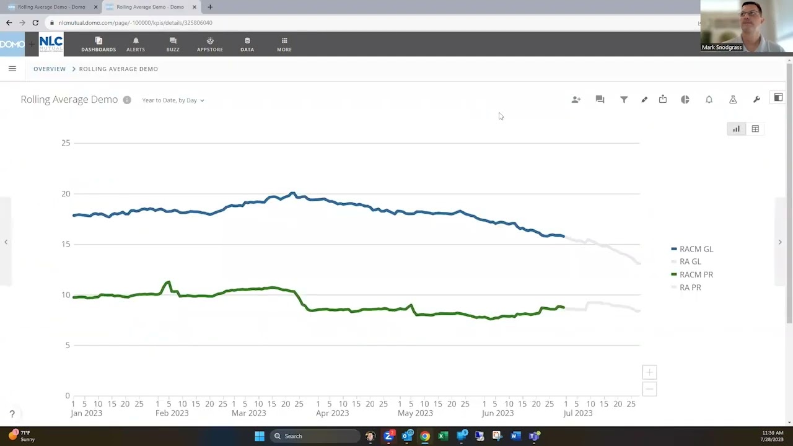The image size is (793, 446).
Task: Go to previous card arrow
Action: pyautogui.click(x=6, y=242)
